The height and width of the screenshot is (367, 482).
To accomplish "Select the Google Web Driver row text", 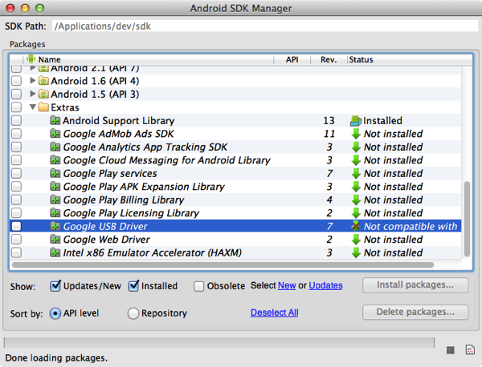I will [106, 239].
